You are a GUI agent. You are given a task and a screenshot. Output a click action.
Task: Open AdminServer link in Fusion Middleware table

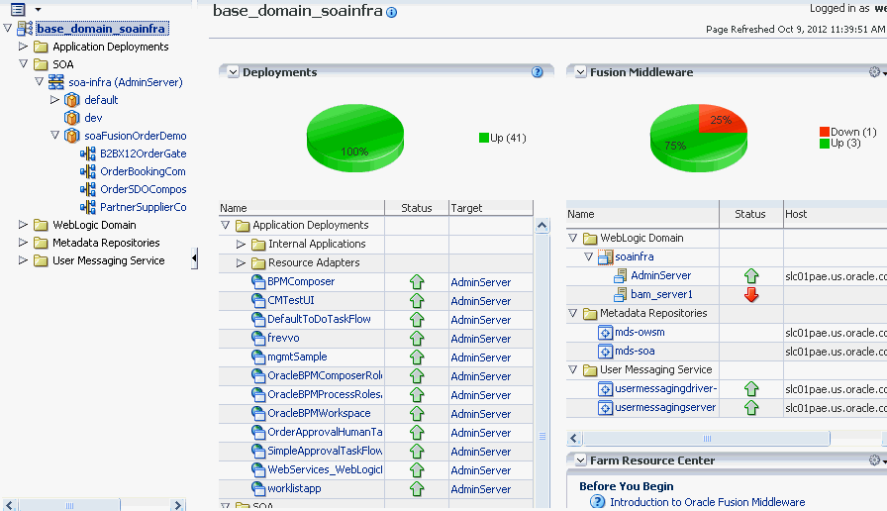pos(660,275)
